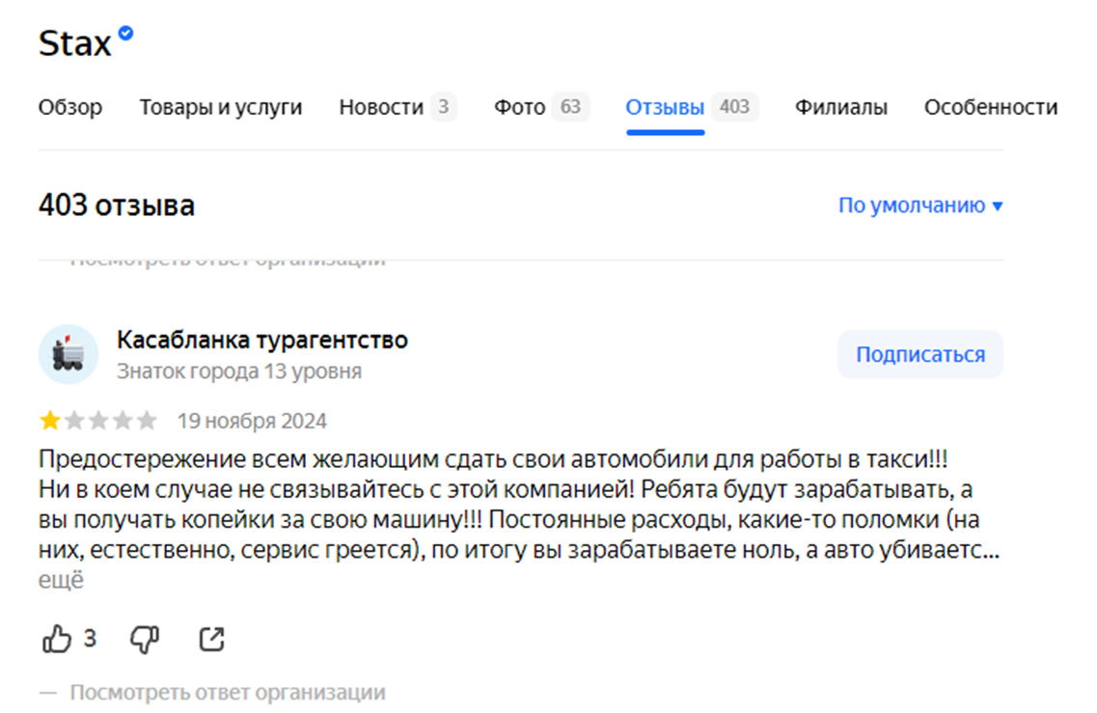This screenshot has width=1097, height=713.
Task: Open the Филиалы tab
Action: tap(841, 107)
